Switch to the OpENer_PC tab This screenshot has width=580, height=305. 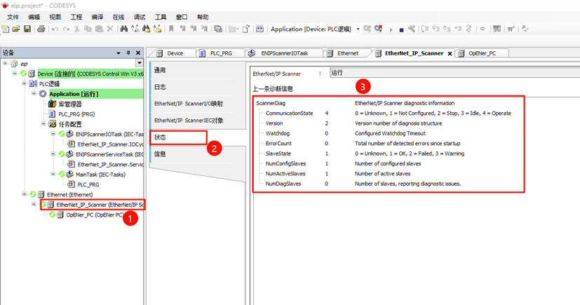(481, 53)
